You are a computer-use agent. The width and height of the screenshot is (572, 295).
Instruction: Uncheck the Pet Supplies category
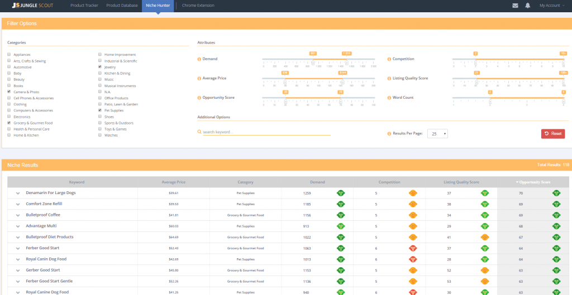100,110
